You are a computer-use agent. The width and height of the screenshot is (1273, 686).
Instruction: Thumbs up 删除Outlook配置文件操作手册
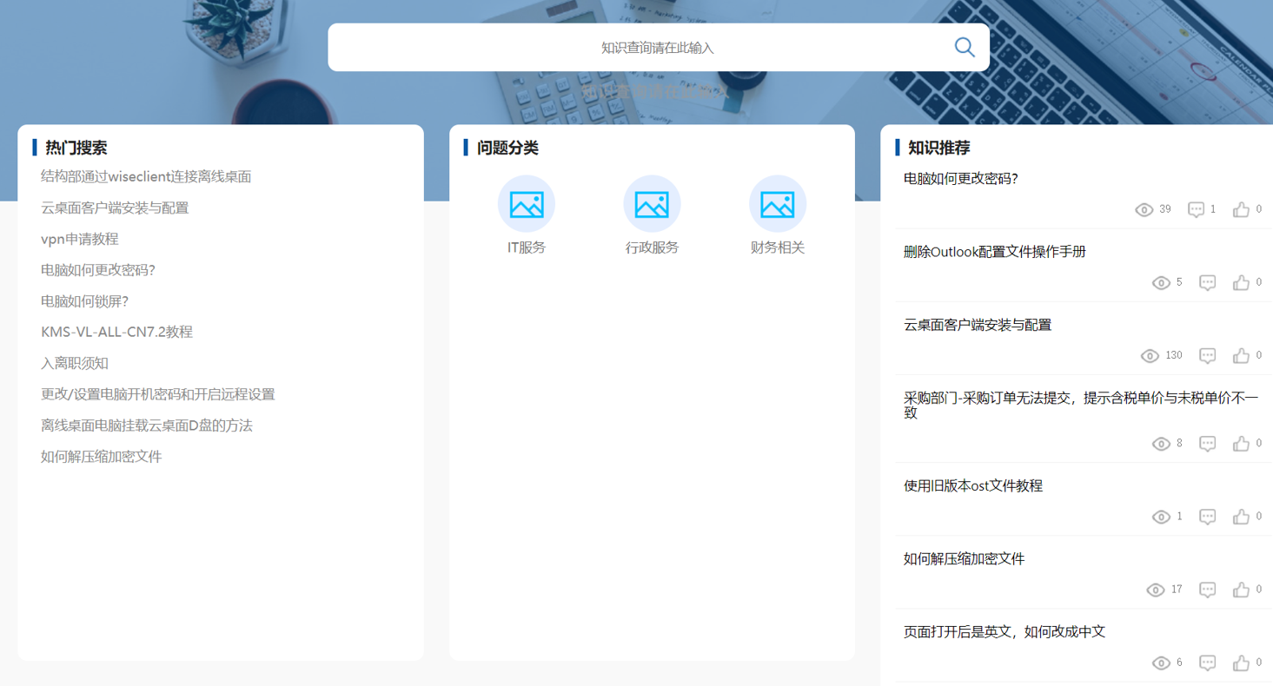click(1241, 283)
